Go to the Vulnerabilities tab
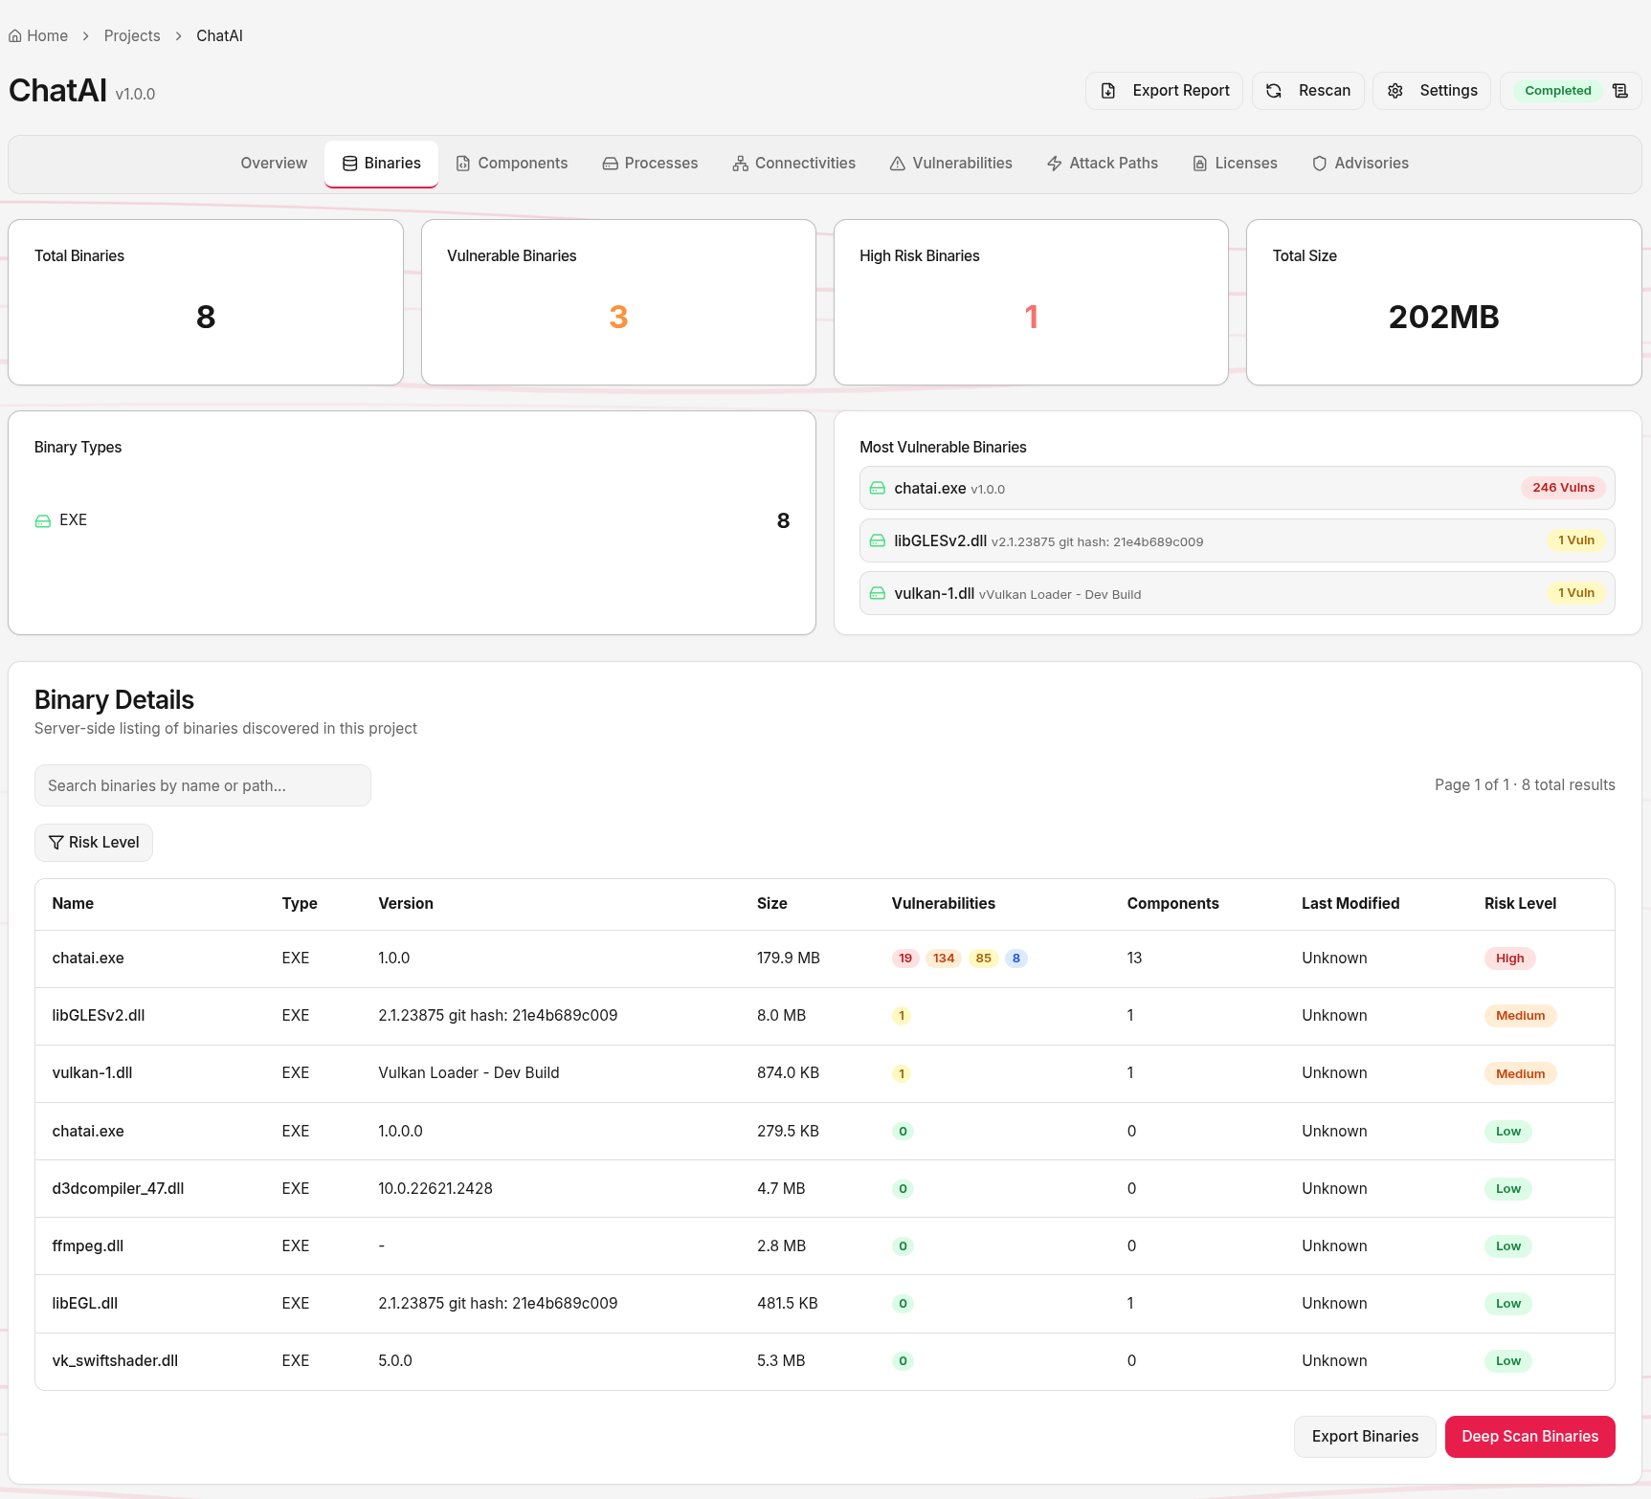Viewport: 1651px width, 1499px height. [951, 164]
